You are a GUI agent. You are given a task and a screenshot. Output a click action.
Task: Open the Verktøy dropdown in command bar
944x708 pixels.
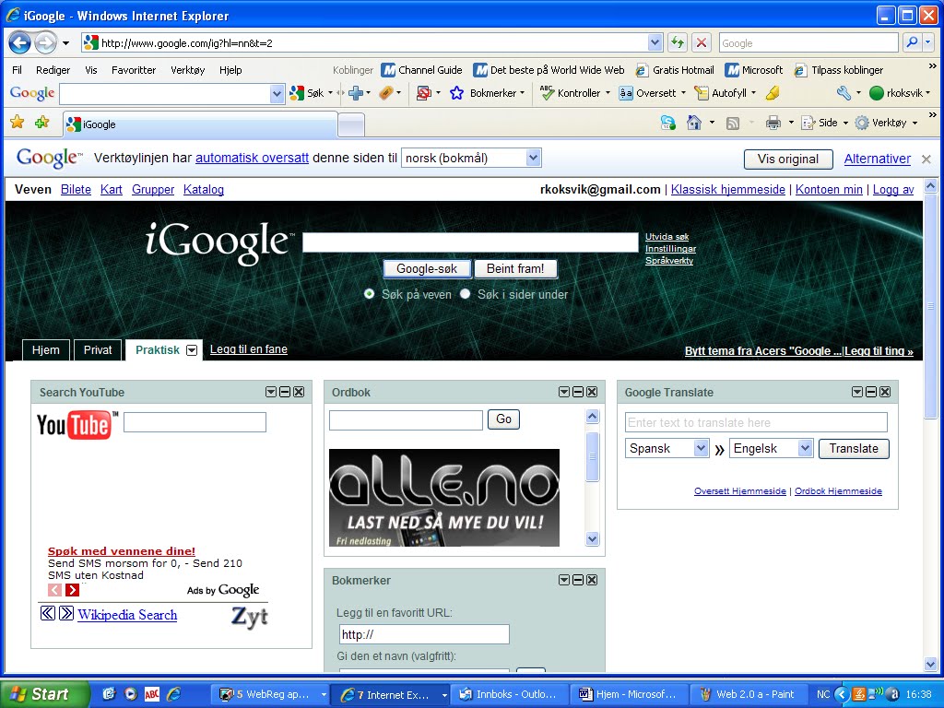(x=914, y=123)
